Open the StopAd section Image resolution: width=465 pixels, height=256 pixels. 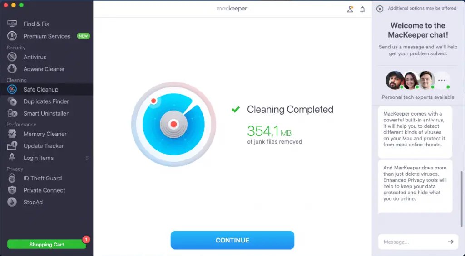(47, 202)
